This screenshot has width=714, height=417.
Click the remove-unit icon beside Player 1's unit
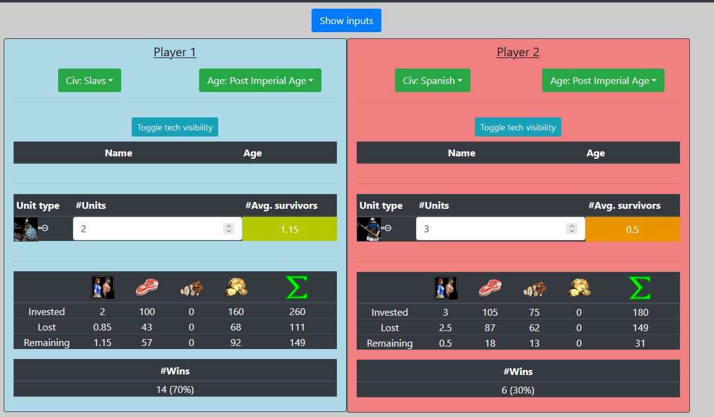point(43,228)
